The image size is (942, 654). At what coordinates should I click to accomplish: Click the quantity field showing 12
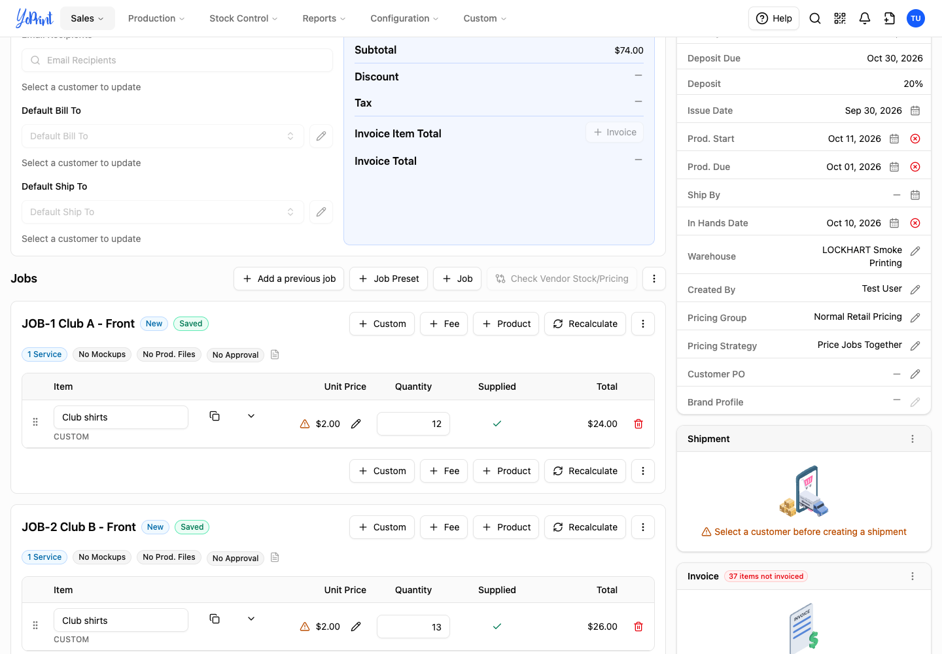click(413, 424)
